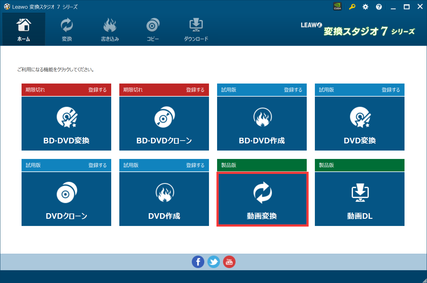Click 期限切れ label above BD·DVDクローン

133,90
